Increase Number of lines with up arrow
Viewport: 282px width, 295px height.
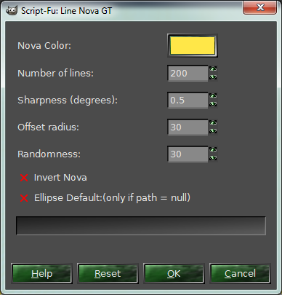click(x=213, y=69)
